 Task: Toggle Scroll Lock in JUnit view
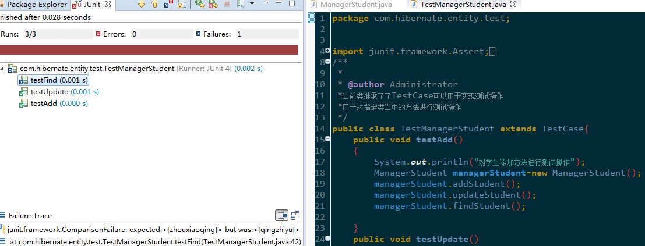click(x=182, y=5)
